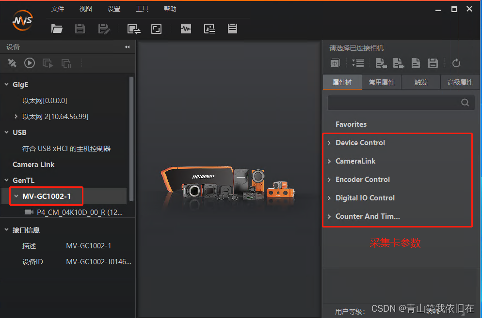Collapse the device panel double-arrow
Viewport: 482px width, 318px height.
(x=127, y=47)
